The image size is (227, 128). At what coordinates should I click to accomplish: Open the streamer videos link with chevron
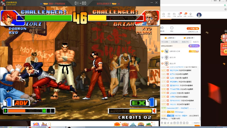point(170,38)
